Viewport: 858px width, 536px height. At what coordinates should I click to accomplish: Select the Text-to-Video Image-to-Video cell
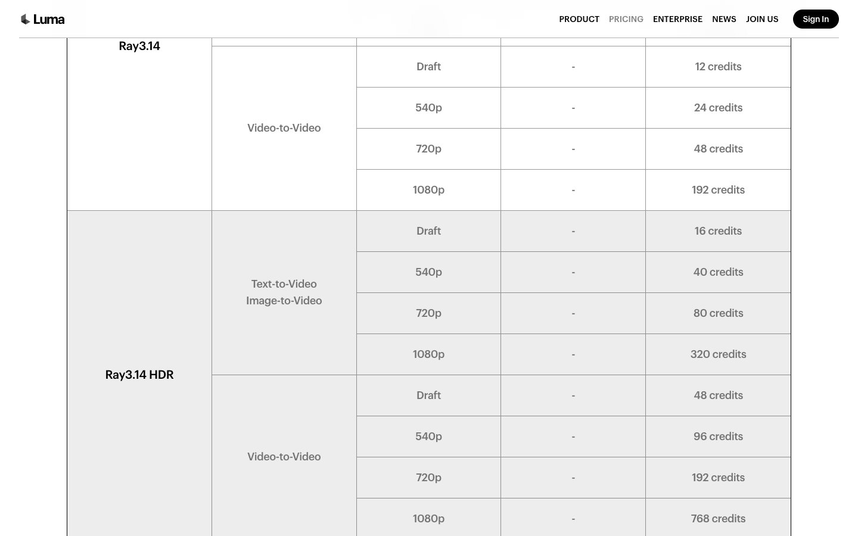[x=284, y=292]
